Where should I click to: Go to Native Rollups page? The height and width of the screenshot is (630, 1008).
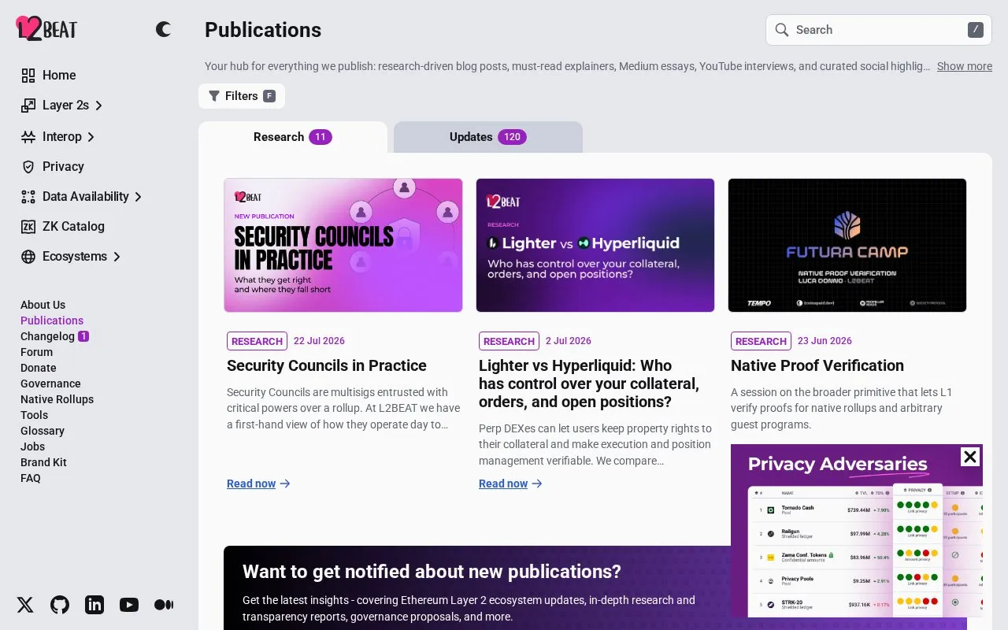[57, 399]
